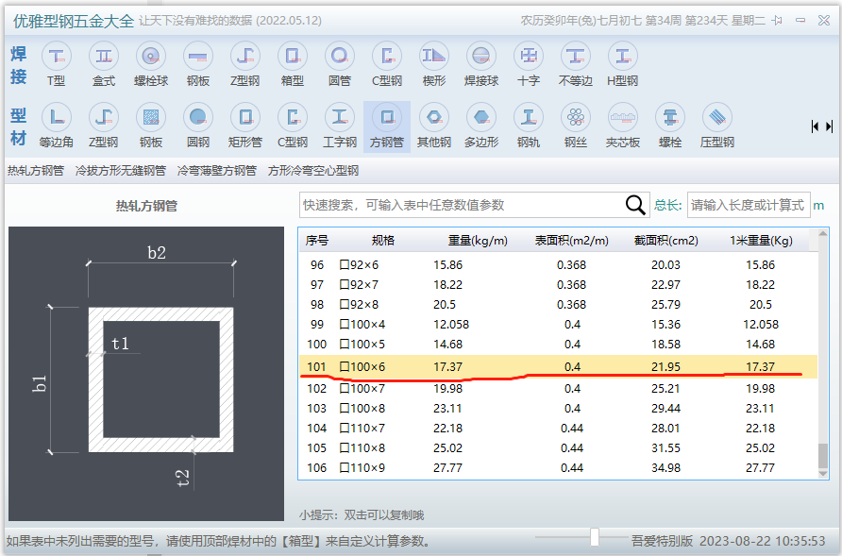
Task: Select row 103 口100×8
Action: point(559,409)
